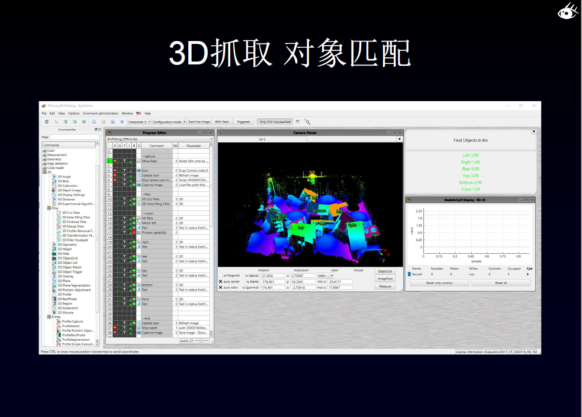Click the US flag language icon

pos(139,114)
